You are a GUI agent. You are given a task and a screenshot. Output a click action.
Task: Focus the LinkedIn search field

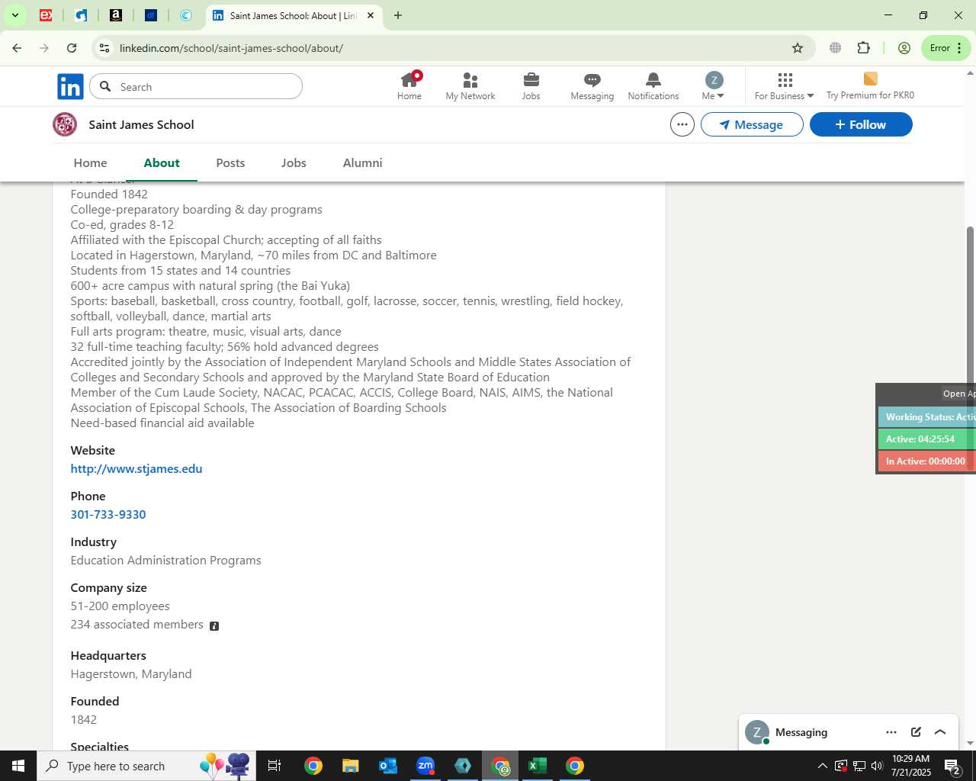(x=196, y=87)
